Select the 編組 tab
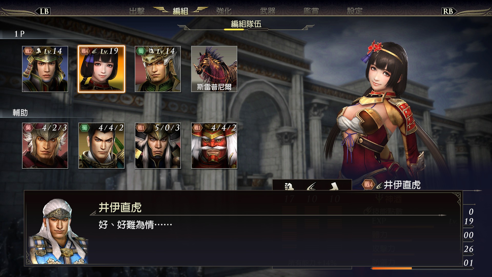Viewport: 492px width, 277px height. click(180, 11)
